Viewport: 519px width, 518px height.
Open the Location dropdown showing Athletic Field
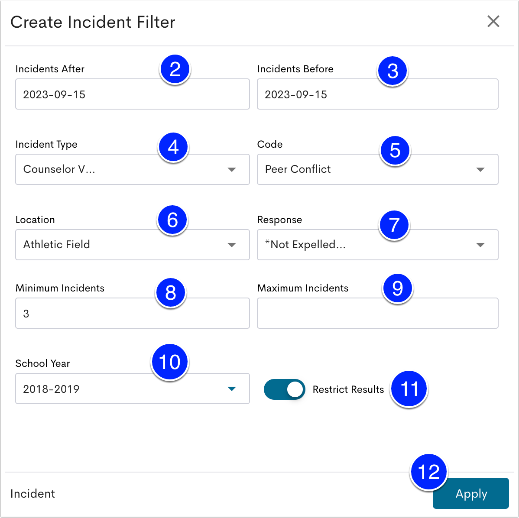(x=133, y=245)
